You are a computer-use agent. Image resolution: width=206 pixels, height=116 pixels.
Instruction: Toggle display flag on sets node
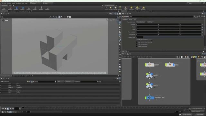point(174,65)
